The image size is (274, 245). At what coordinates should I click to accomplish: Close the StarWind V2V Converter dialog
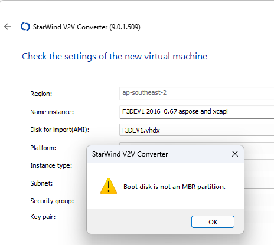click(235, 154)
